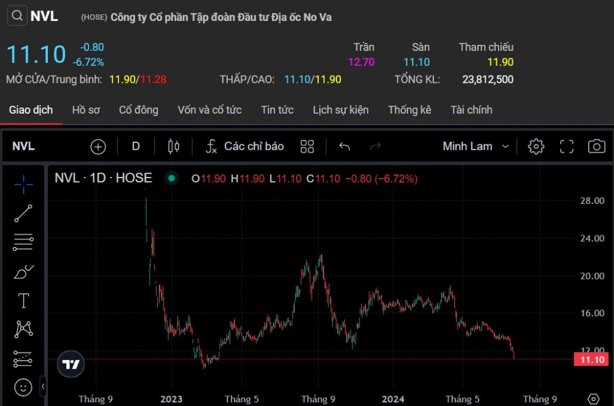Click the NVL ticker in search header

tap(44, 16)
